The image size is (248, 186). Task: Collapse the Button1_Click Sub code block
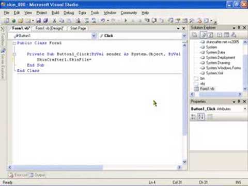pos(14,54)
